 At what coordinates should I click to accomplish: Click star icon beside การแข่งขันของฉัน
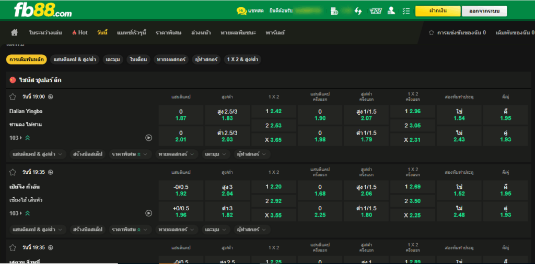pyautogui.click(x=431, y=33)
